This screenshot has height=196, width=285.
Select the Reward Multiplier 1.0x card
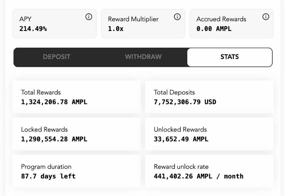143,24
